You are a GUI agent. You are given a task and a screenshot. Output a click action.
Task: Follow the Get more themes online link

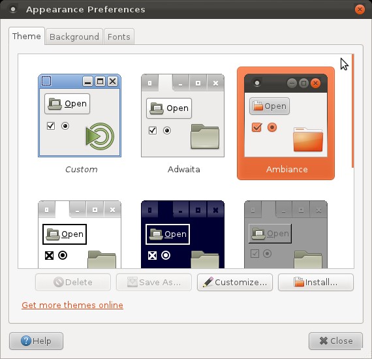pos(72,305)
